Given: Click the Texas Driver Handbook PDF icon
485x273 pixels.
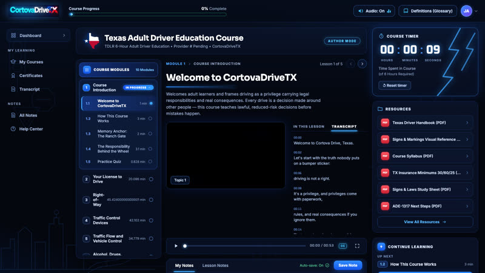Looking at the screenshot, I should pos(385,123).
